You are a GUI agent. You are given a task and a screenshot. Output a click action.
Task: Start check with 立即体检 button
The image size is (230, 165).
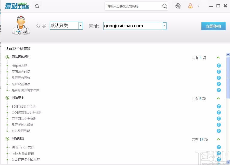[213, 26]
